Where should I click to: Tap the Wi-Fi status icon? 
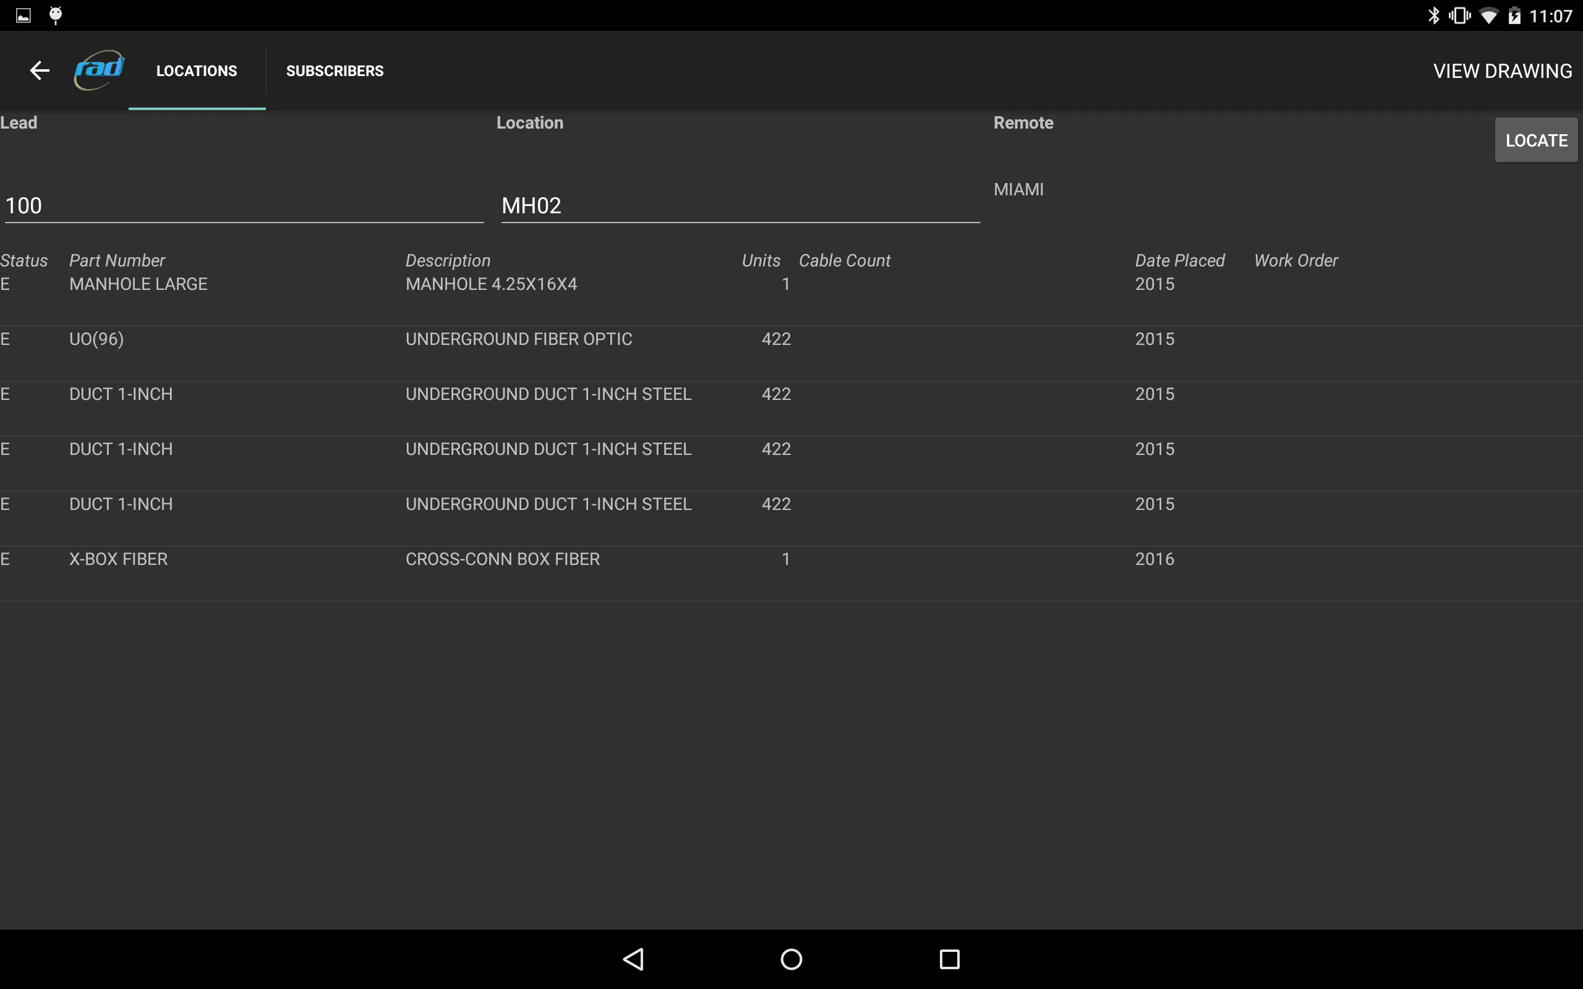(x=1488, y=15)
